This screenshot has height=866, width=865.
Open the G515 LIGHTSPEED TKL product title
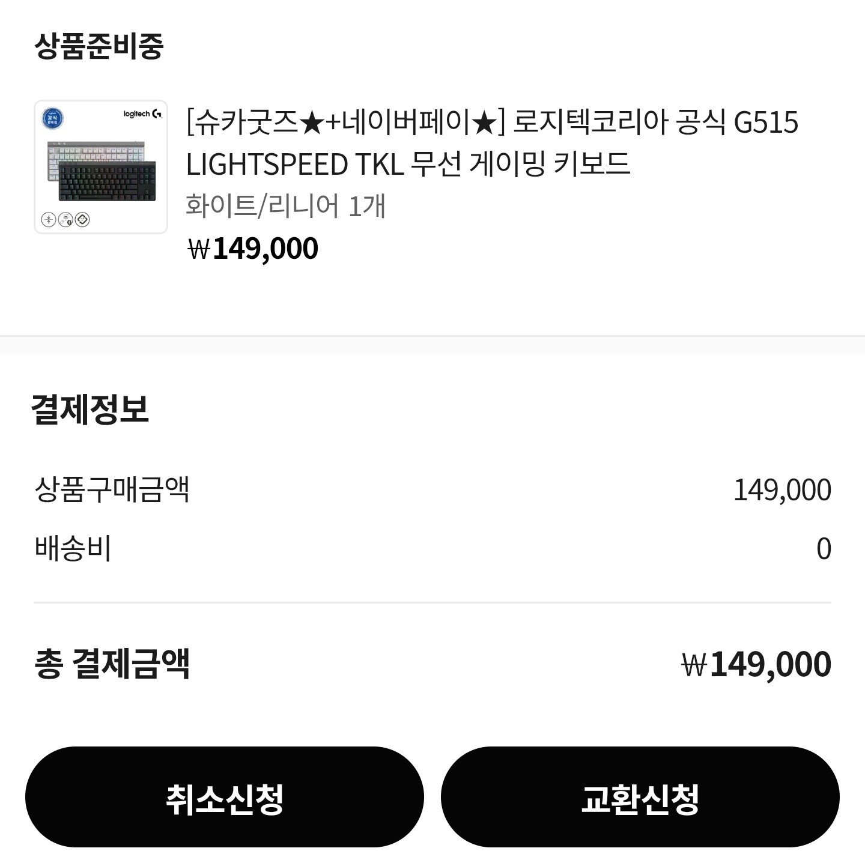pyautogui.click(x=491, y=143)
